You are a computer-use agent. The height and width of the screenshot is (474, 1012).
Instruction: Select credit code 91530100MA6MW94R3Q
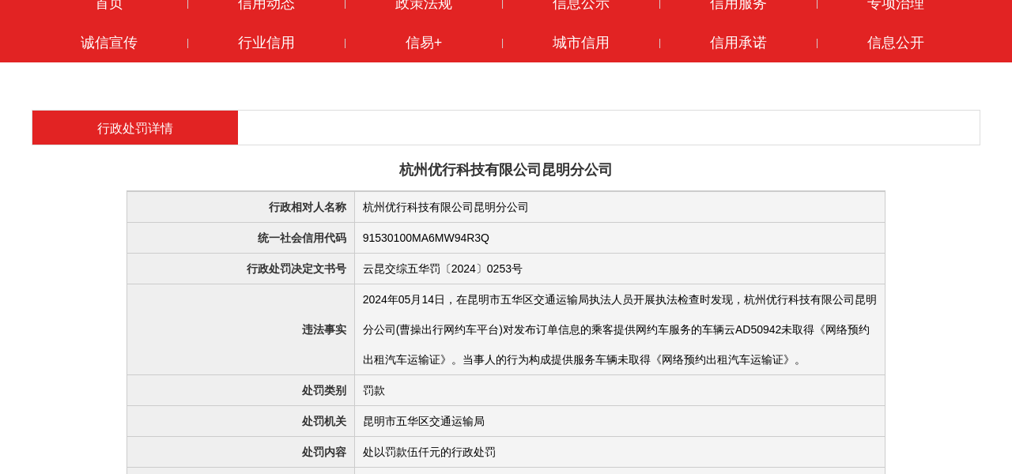(426, 238)
